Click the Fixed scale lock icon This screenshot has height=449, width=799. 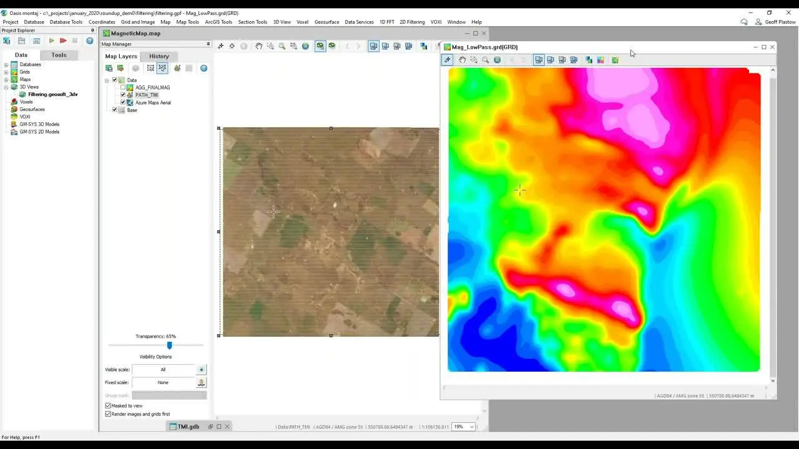pyautogui.click(x=201, y=382)
